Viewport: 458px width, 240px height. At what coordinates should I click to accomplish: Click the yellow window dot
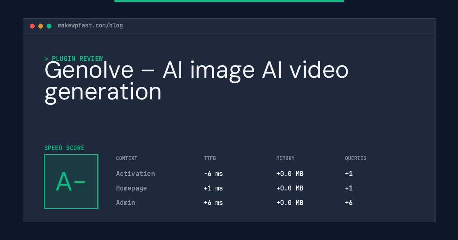point(40,26)
